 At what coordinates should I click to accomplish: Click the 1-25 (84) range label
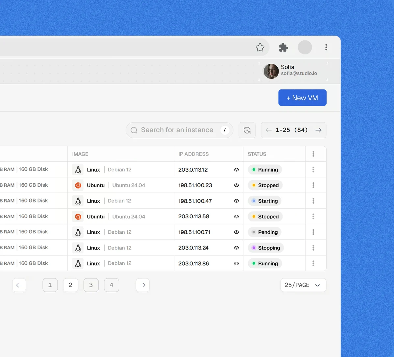291,130
